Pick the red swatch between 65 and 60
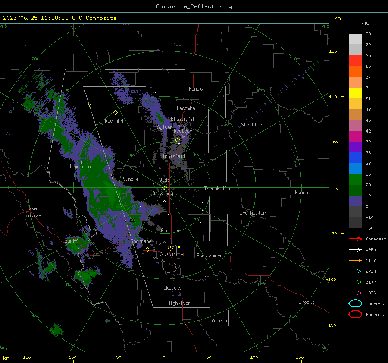This screenshot has width=388, height=363. pyautogui.click(x=355, y=61)
